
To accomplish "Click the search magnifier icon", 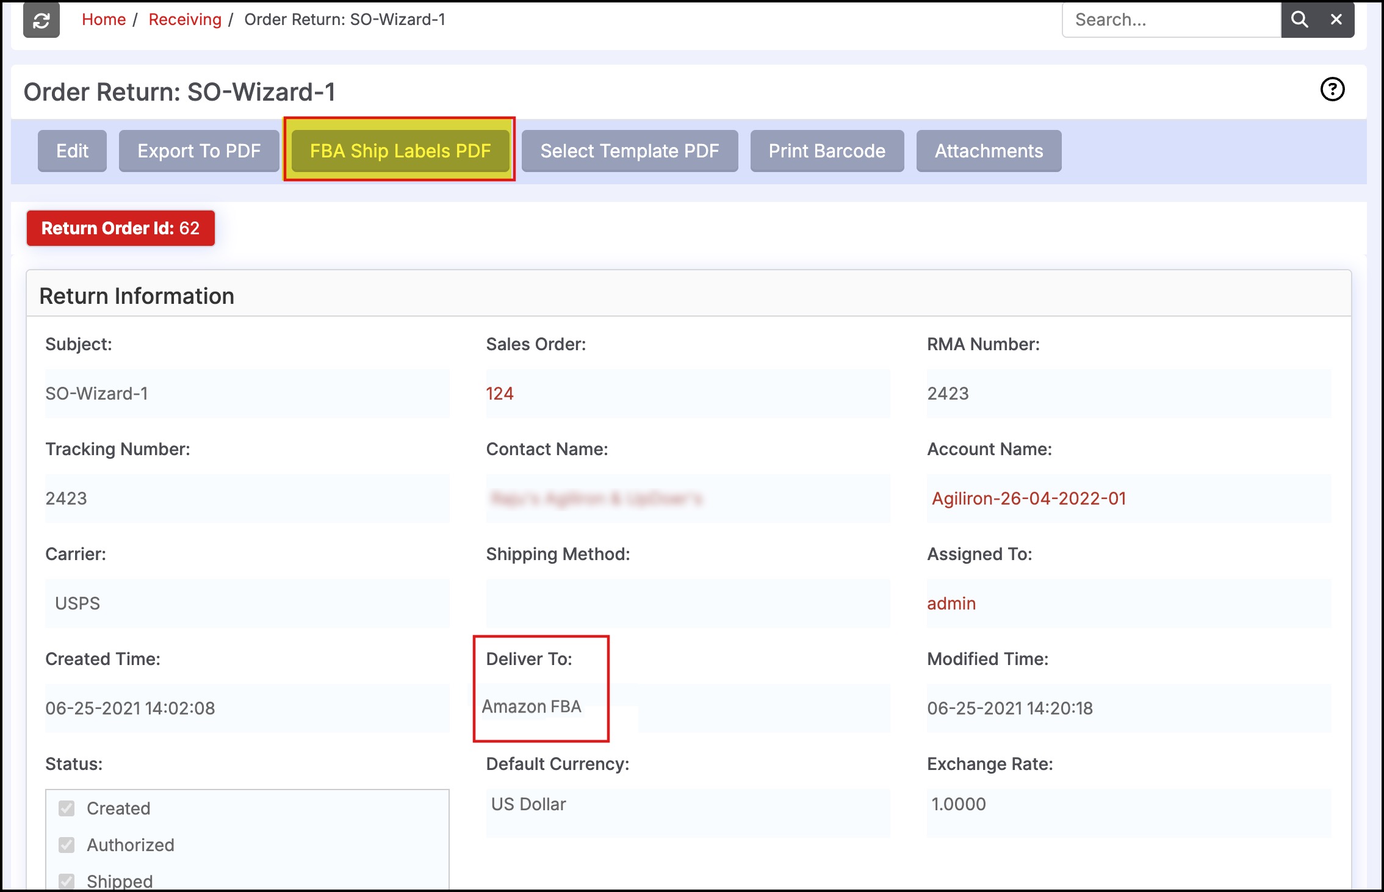I will pos(1299,20).
